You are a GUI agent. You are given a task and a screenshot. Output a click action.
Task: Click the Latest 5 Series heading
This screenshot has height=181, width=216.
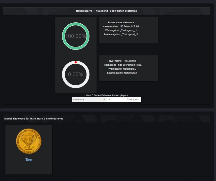click(106, 95)
